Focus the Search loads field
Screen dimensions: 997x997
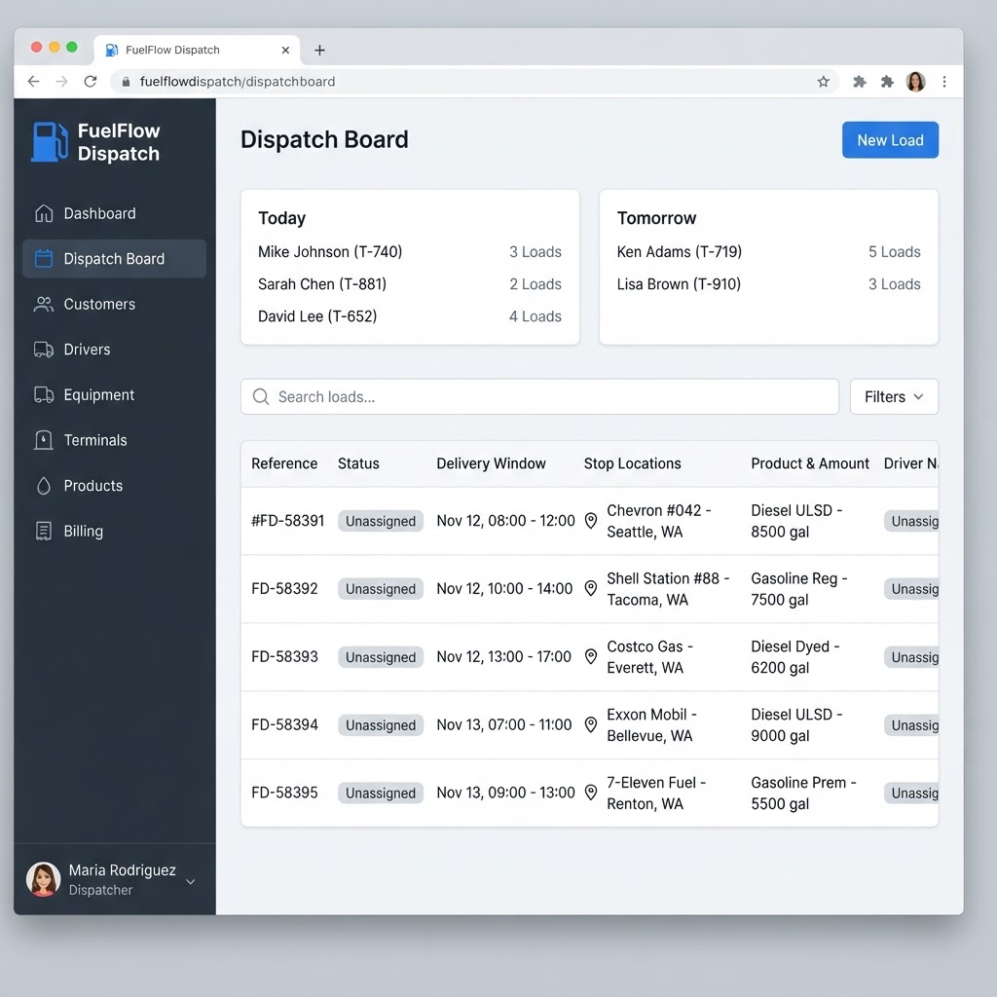click(x=539, y=397)
